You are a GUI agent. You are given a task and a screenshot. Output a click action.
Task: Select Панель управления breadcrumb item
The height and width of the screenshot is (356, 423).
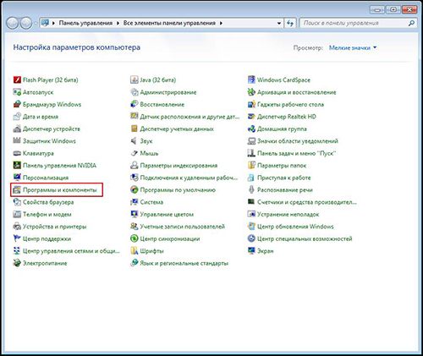pyautogui.click(x=85, y=23)
